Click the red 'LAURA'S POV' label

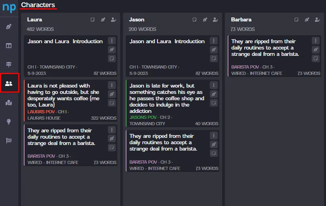(41, 112)
